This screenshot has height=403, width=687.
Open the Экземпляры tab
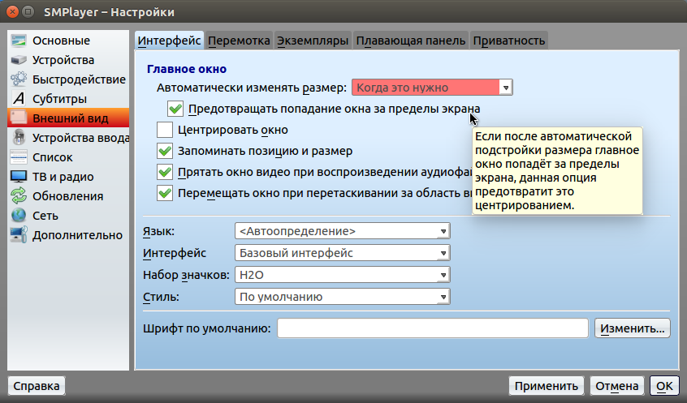[313, 41]
